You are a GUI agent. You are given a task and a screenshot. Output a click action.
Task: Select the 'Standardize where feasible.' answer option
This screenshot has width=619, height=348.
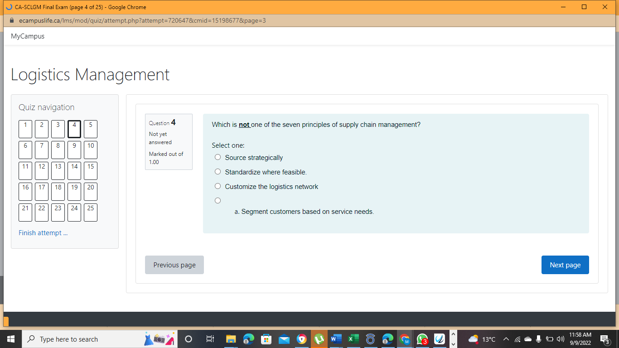[218, 171]
